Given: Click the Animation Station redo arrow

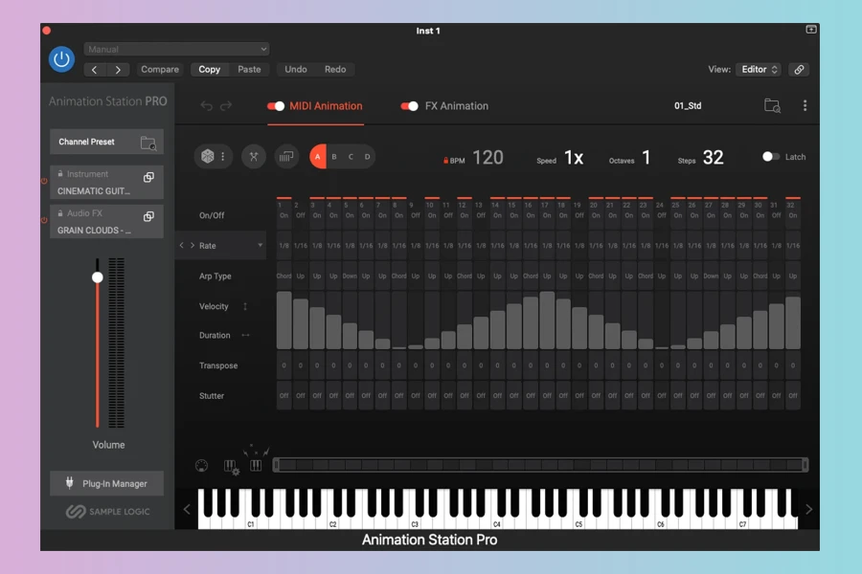Looking at the screenshot, I should tap(226, 105).
